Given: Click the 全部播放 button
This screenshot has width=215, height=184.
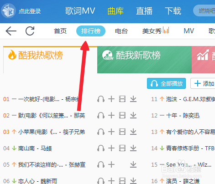Looking at the screenshot, I should 166,83.
